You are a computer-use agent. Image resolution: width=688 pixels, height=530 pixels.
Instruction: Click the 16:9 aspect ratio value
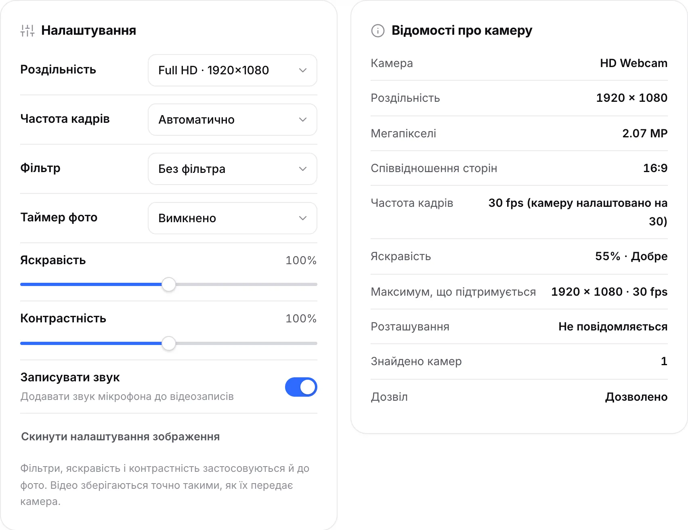coord(655,168)
